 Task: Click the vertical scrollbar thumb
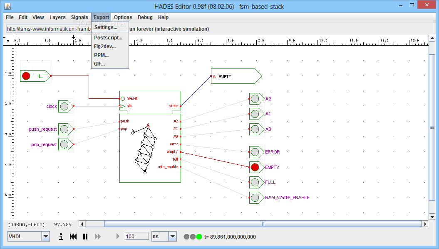pos(432,127)
